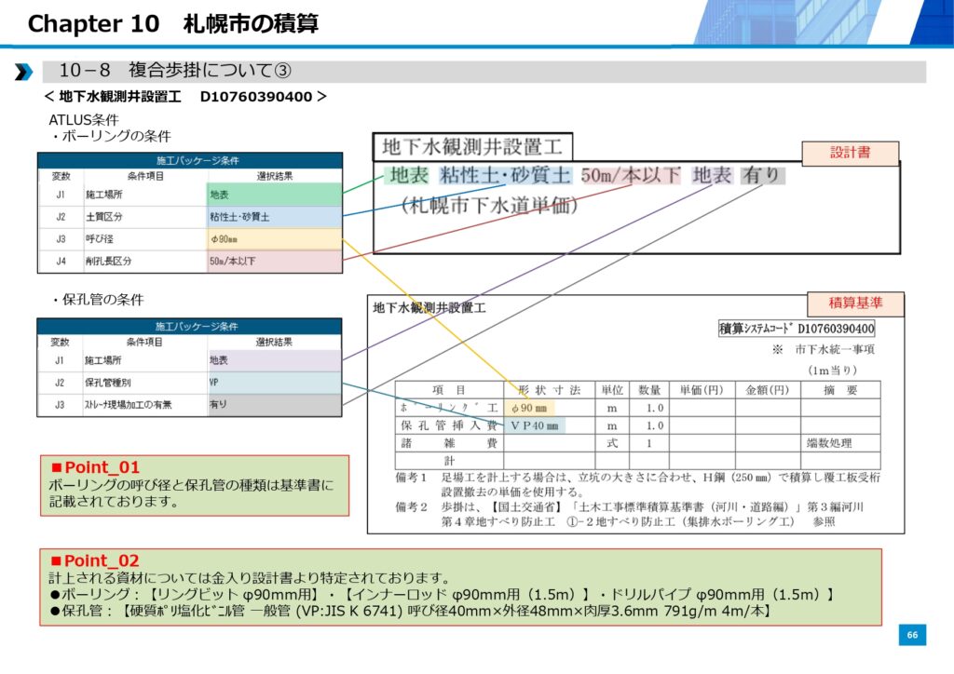The image size is (954, 674).
Task: Click the VP cell in the casing pipe table
Action: [x=275, y=383]
